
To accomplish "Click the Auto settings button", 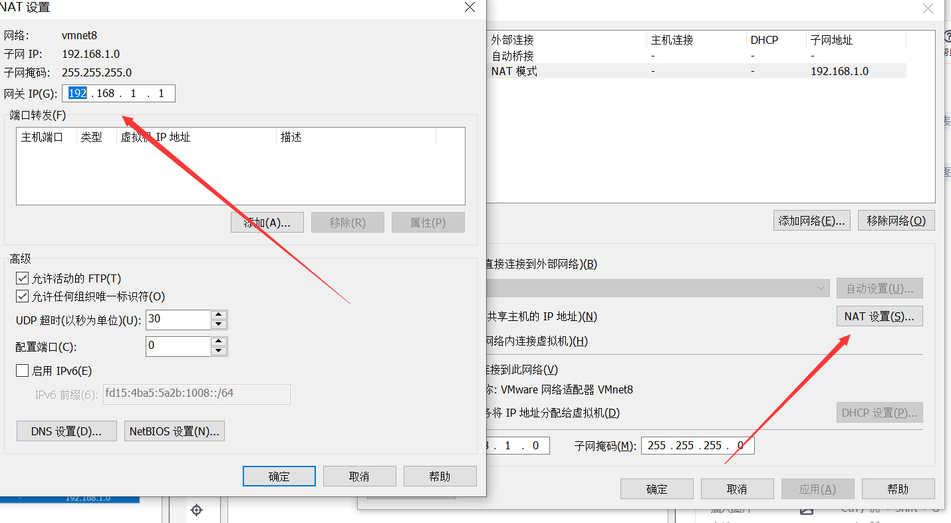I will (x=879, y=288).
